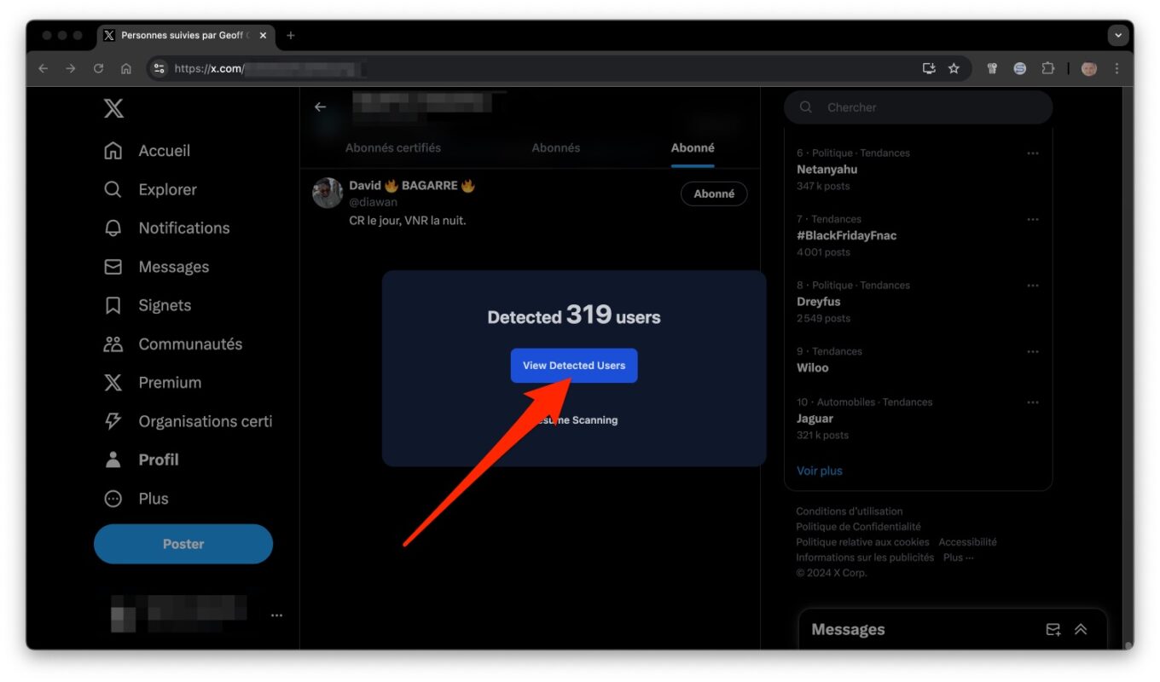Go to Profil page
Image resolution: width=1160 pixels, height=682 pixels.
coord(141,459)
